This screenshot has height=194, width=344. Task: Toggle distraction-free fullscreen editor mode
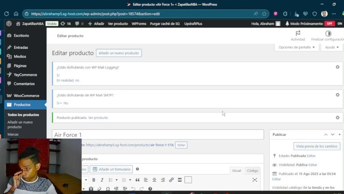click(x=255, y=180)
